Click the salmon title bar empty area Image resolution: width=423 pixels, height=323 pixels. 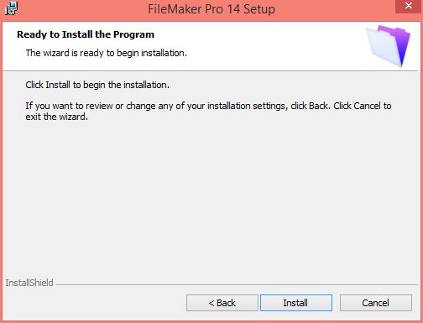(336, 9)
